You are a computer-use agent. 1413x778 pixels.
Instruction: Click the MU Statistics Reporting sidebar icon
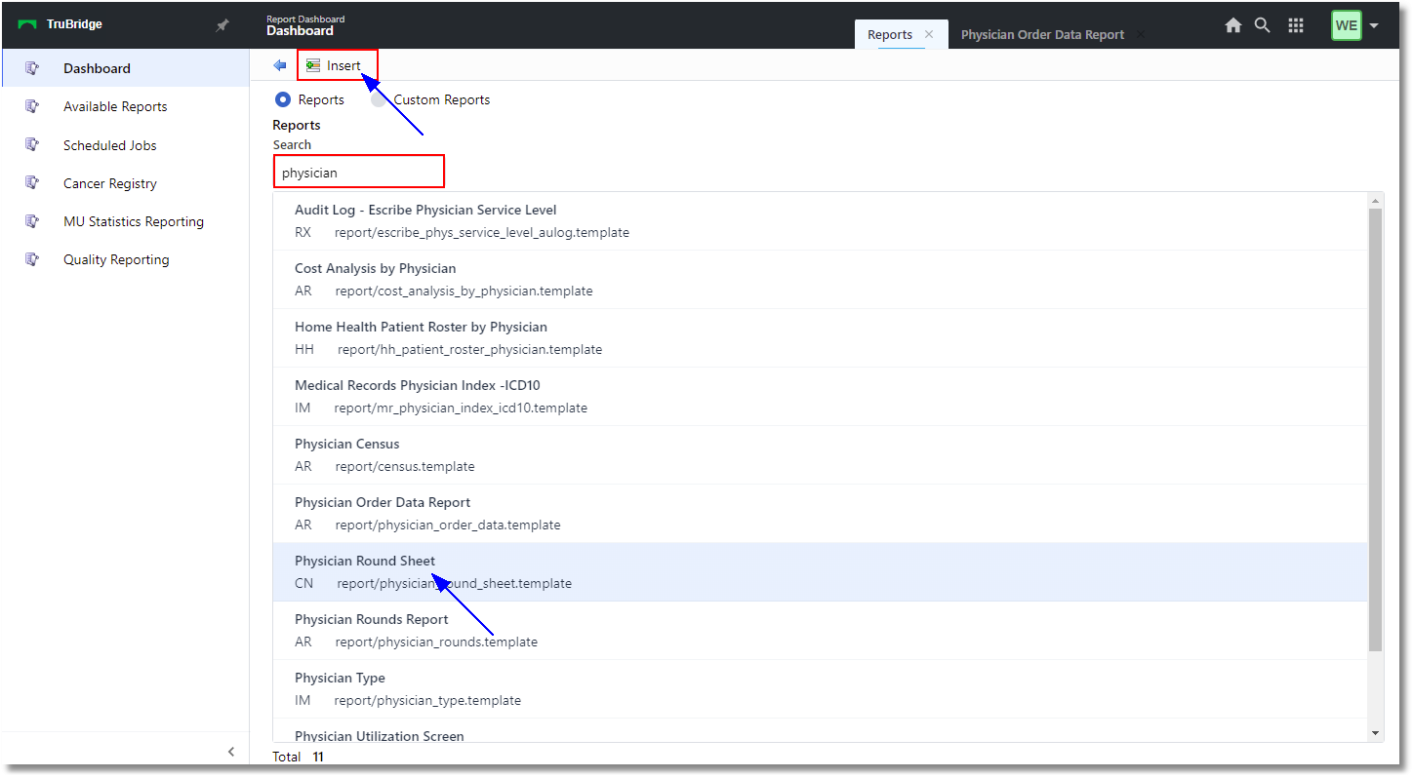32,221
